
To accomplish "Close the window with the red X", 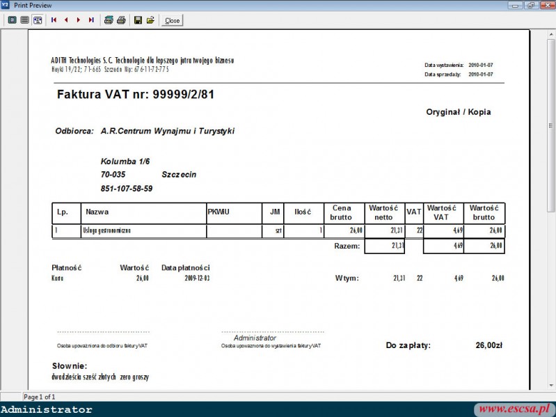I will (x=546, y=5).
